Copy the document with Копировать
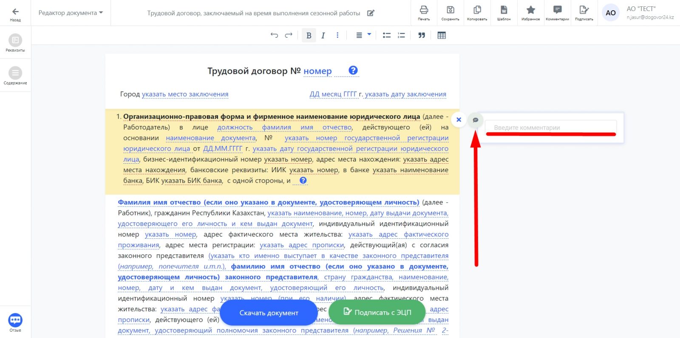Viewport: 680px width, 338px height. [477, 13]
